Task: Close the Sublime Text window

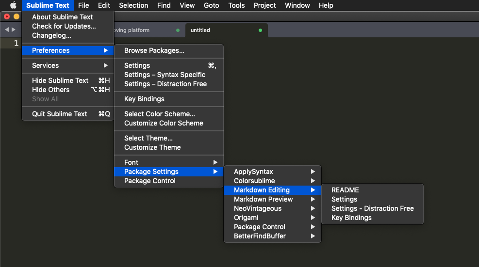Action: pos(7,16)
